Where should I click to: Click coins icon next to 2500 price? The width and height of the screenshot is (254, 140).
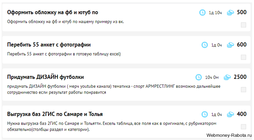tap(227, 77)
